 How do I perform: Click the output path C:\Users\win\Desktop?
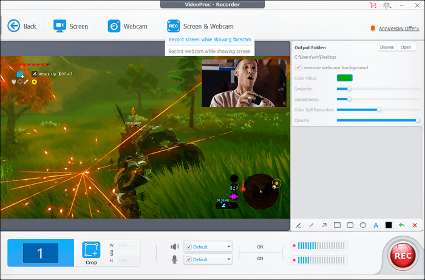coord(315,57)
